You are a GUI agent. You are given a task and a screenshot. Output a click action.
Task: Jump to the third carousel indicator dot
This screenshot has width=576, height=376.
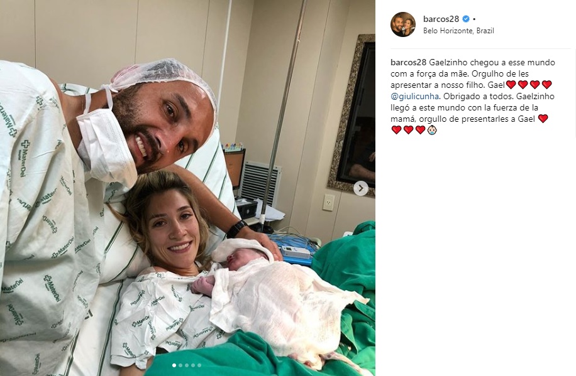click(x=187, y=365)
